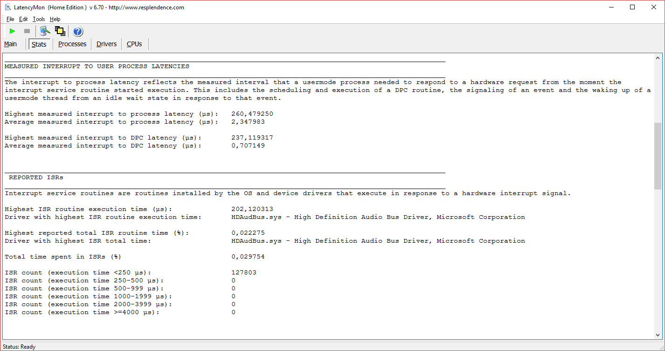665x351 pixels.
Task: Click the 0 value for 250-500 µs ISR count
Action: [234, 281]
